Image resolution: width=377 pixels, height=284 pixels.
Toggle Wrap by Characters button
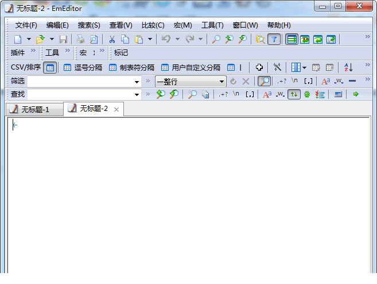point(305,39)
